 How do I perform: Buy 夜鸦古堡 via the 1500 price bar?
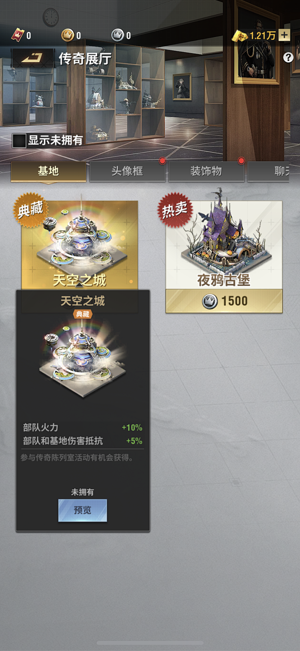pyautogui.click(x=224, y=301)
